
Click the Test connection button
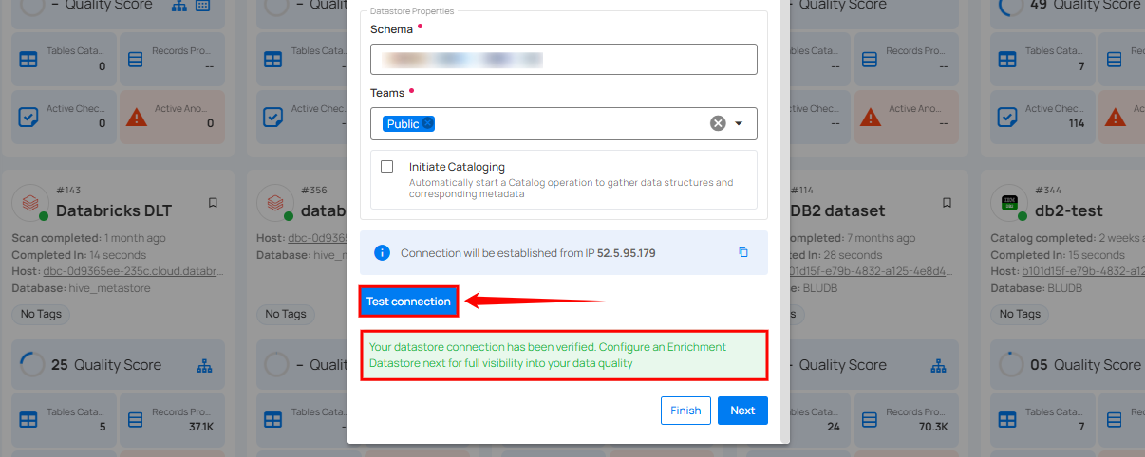pyautogui.click(x=408, y=302)
